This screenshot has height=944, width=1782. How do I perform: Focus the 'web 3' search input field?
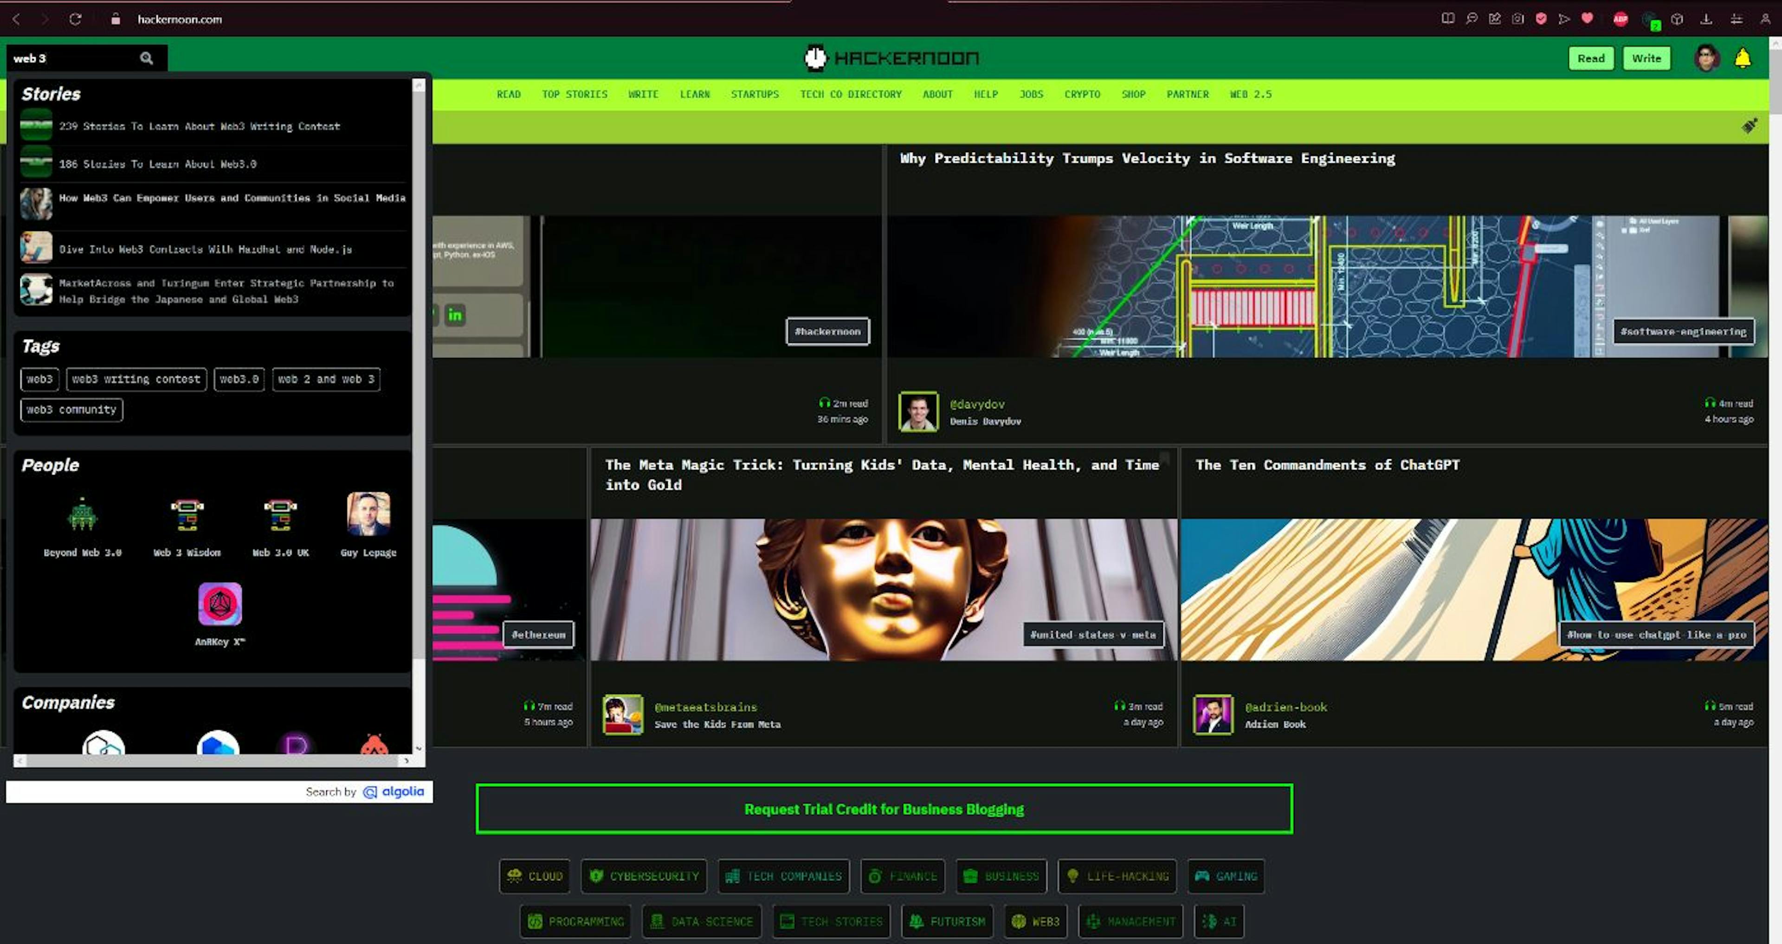coord(73,58)
